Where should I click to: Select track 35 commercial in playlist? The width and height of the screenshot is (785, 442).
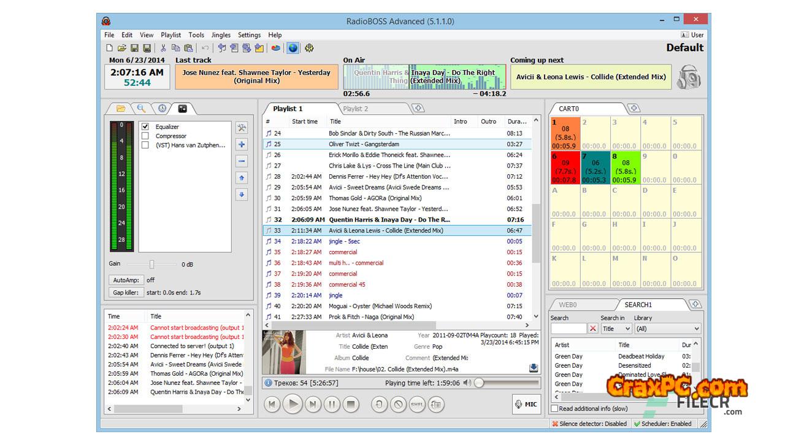click(x=343, y=252)
